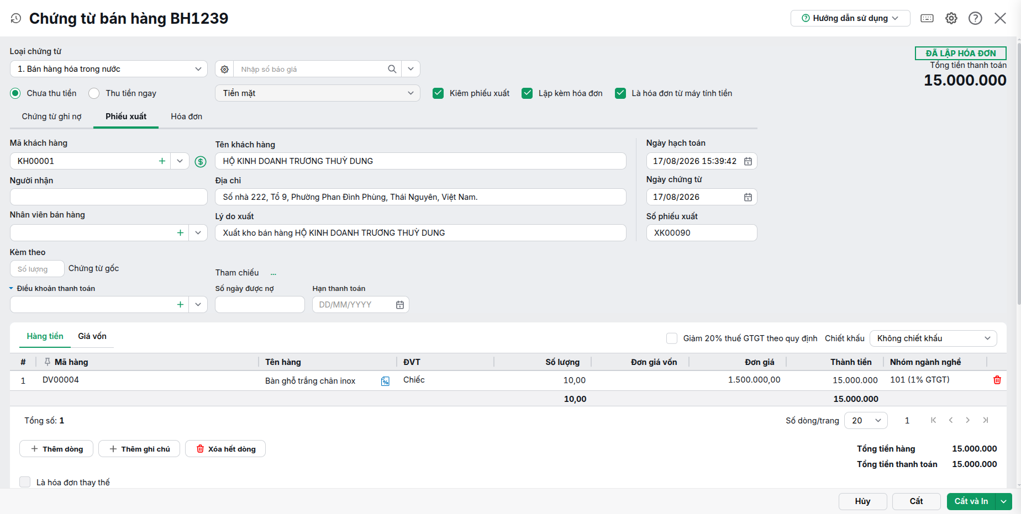The width and height of the screenshot is (1021, 514).
Task: Open the keyboard shortcuts icon
Action: tap(927, 18)
